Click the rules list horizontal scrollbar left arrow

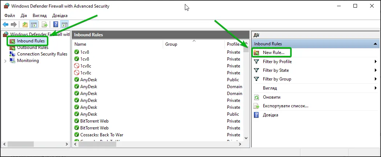click(x=75, y=144)
